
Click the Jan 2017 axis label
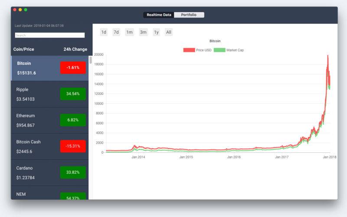pyautogui.click(x=282, y=157)
